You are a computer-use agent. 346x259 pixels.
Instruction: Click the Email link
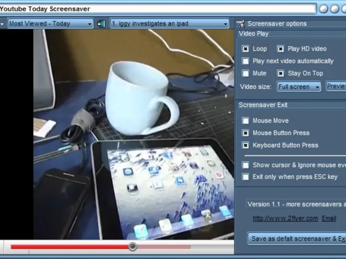(x=329, y=218)
